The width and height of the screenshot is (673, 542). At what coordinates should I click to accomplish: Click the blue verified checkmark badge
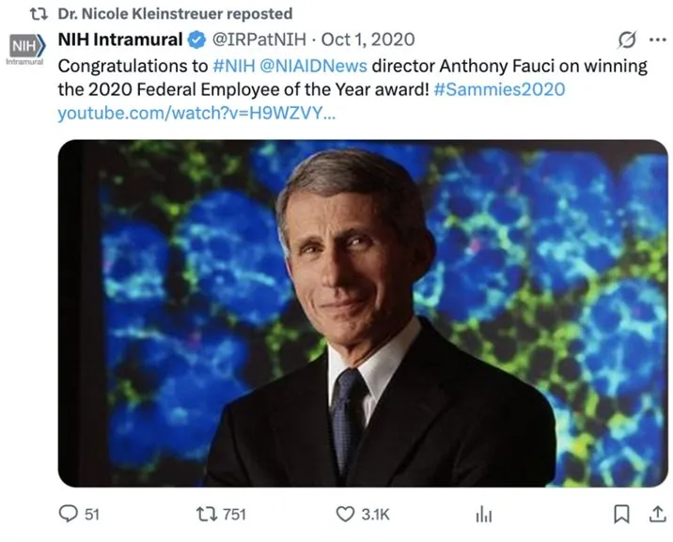click(197, 40)
